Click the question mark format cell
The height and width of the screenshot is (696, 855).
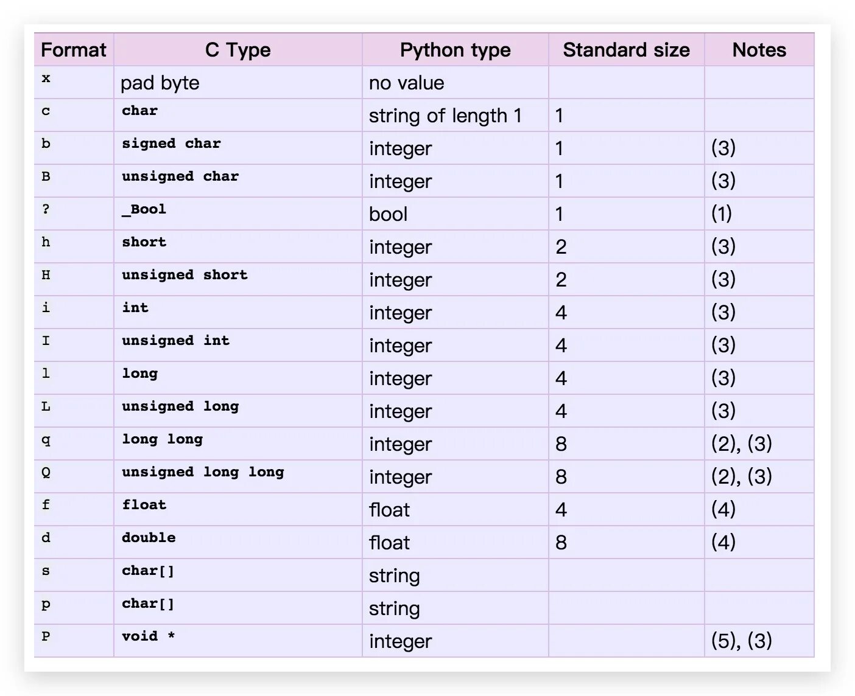[46, 210]
